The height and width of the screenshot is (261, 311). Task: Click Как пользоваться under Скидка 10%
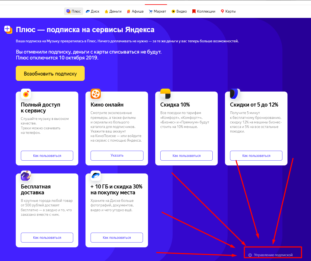(x=186, y=156)
